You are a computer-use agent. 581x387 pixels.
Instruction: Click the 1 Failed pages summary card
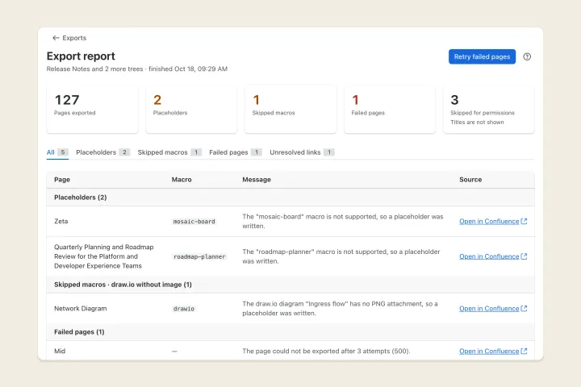pyautogui.click(x=390, y=110)
